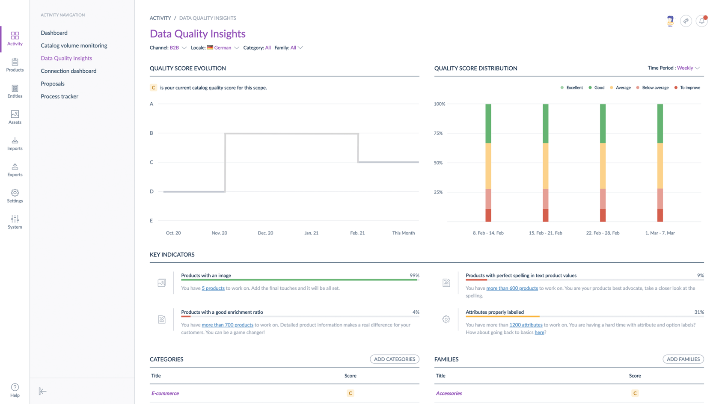Collapse the activity navigation panel

click(x=42, y=391)
